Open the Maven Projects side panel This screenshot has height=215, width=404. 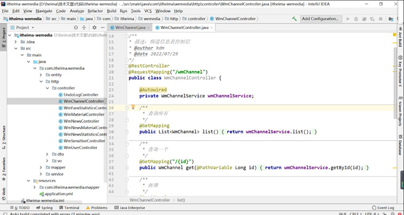pos(400,110)
